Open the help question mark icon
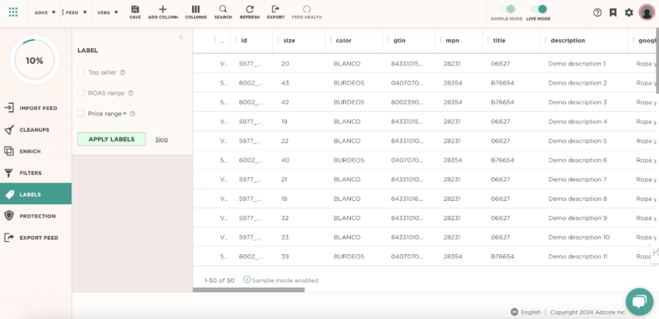This screenshot has height=319, width=659. click(x=597, y=12)
